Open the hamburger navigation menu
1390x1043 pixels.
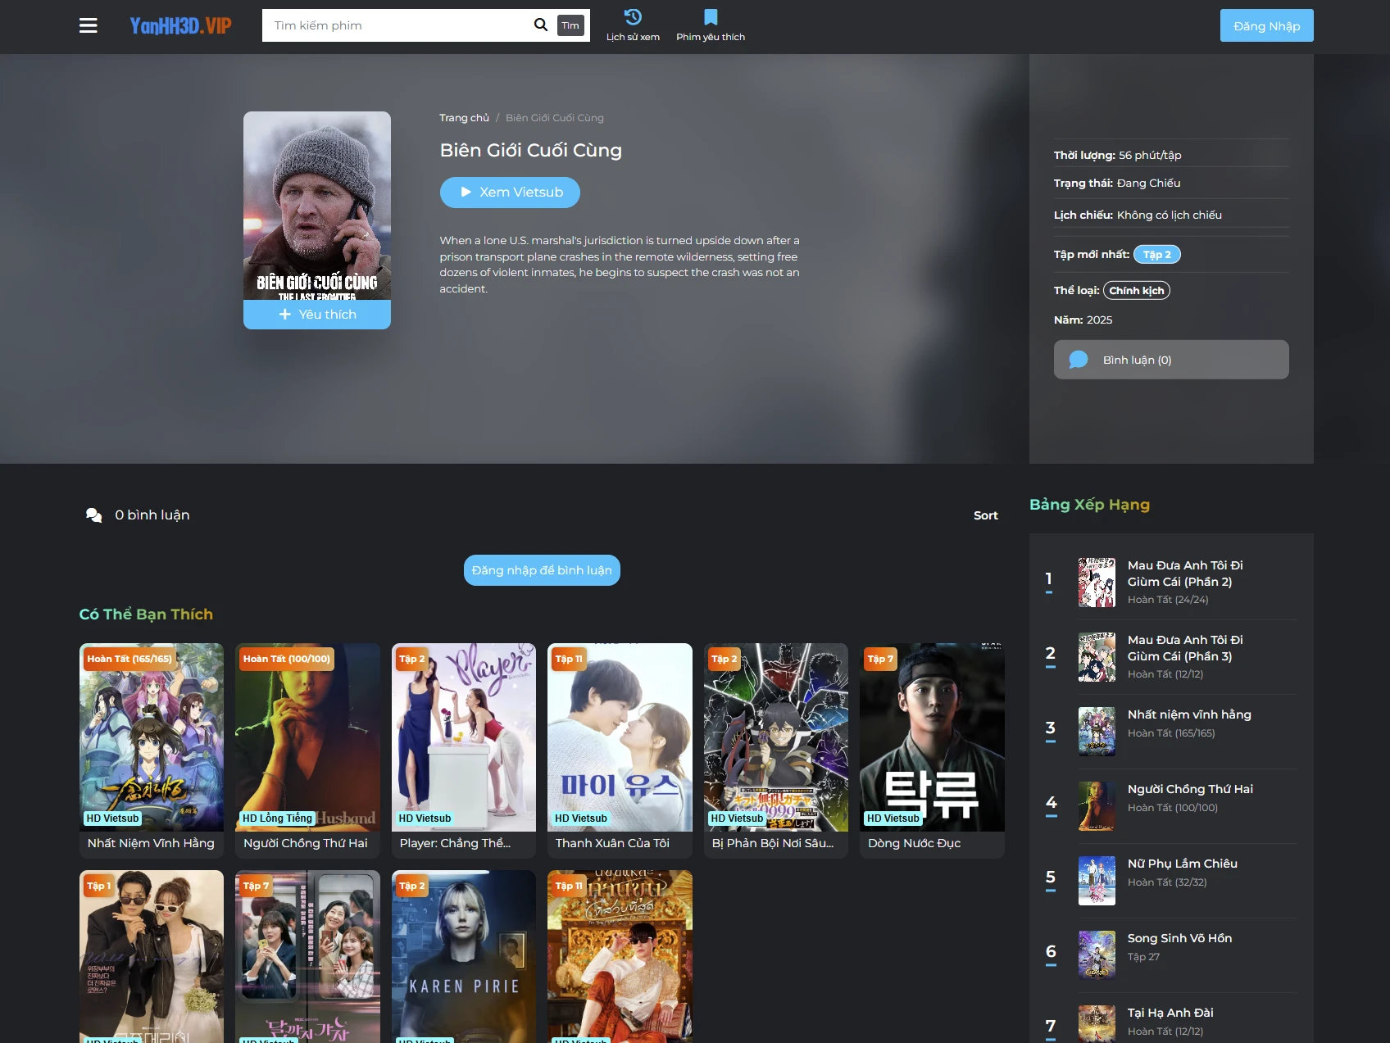pyautogui.click(x=88, y=25)
